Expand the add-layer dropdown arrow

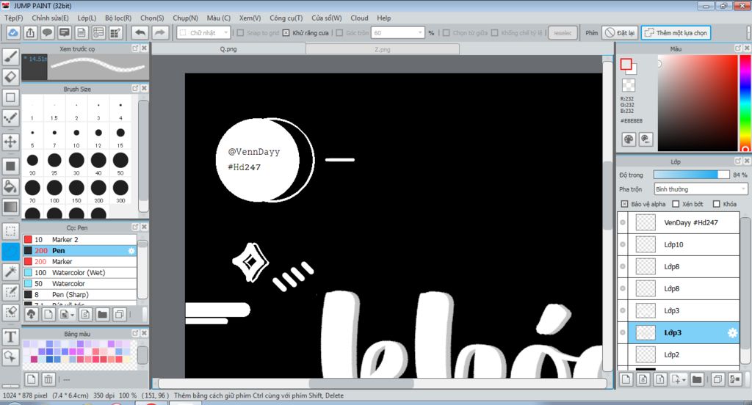click(684, 379)
